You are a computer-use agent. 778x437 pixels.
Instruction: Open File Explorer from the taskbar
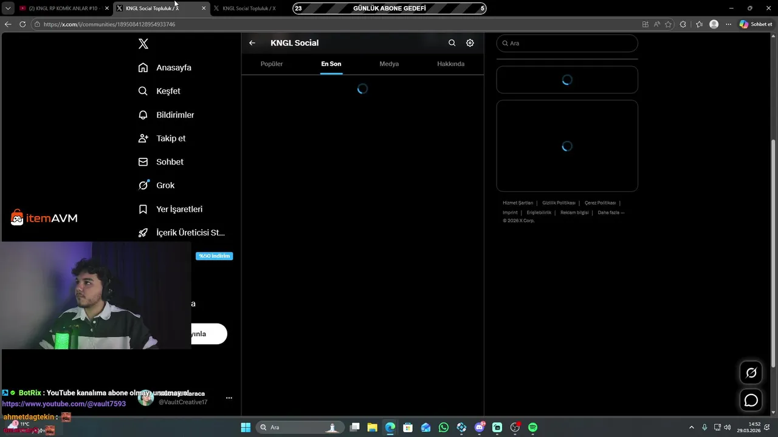click(373, 427)
